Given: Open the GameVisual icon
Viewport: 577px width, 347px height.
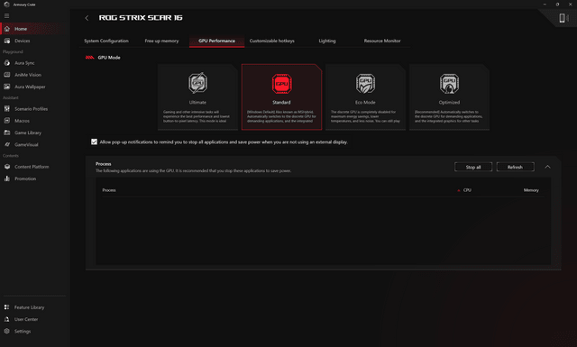Looking at the screenshot, I should pyautogui.click(x=7, y=144).
